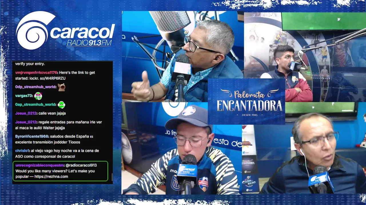Click 'verify your entry.' chat text
The image size is (366, 205).
pos(30,64)
